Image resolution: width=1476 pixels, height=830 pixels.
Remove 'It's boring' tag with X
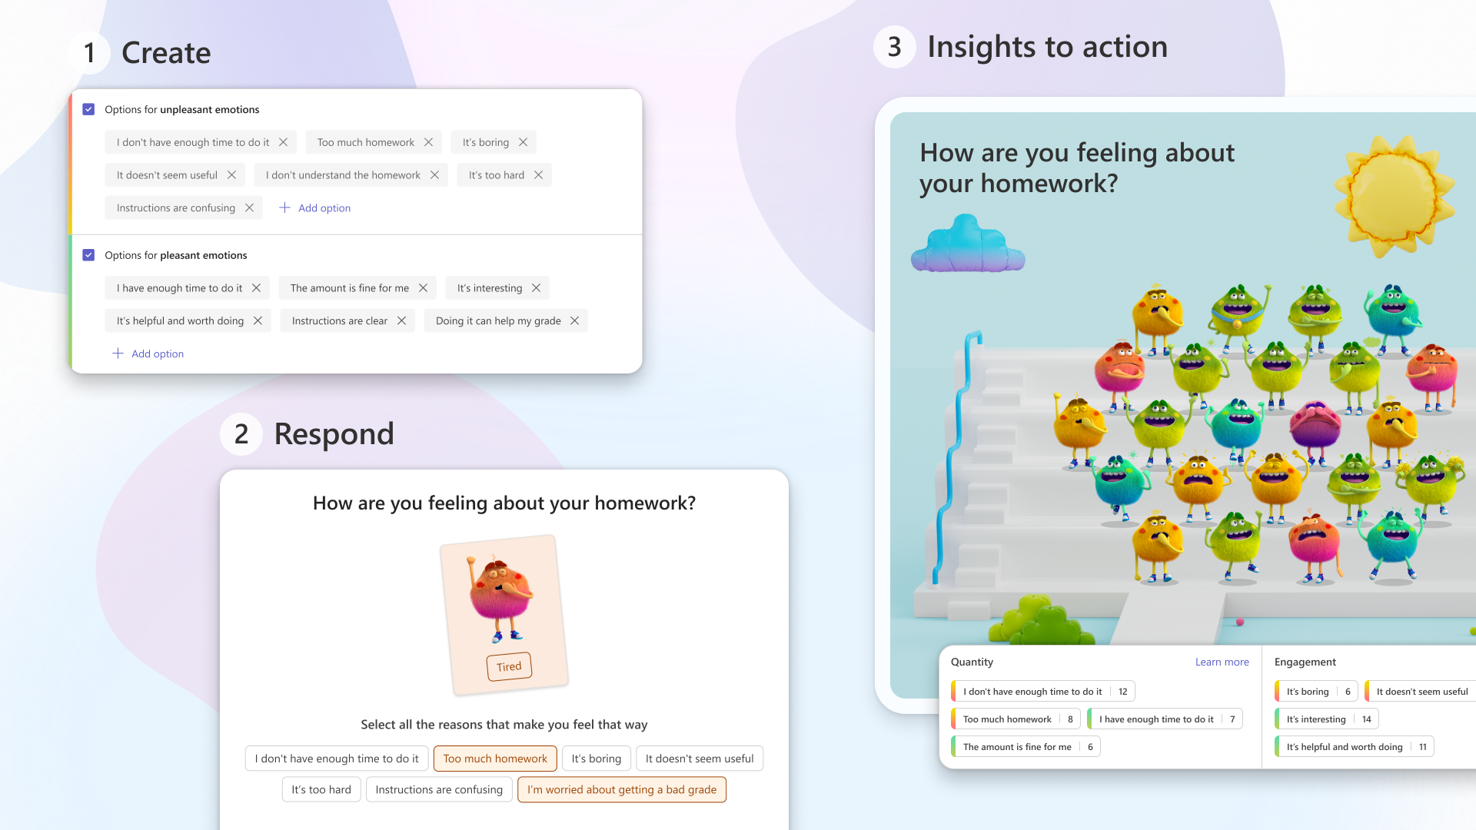click(x=523, y=142)
